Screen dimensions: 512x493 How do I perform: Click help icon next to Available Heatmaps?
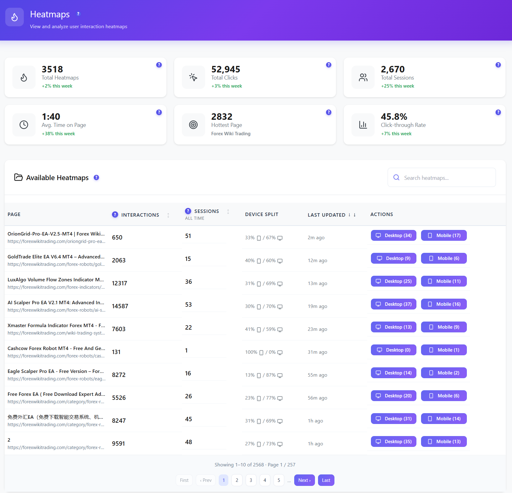click(x=96, y=177)
